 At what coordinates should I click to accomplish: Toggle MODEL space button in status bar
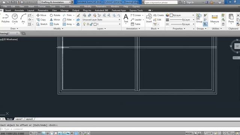tap(189, 133)
